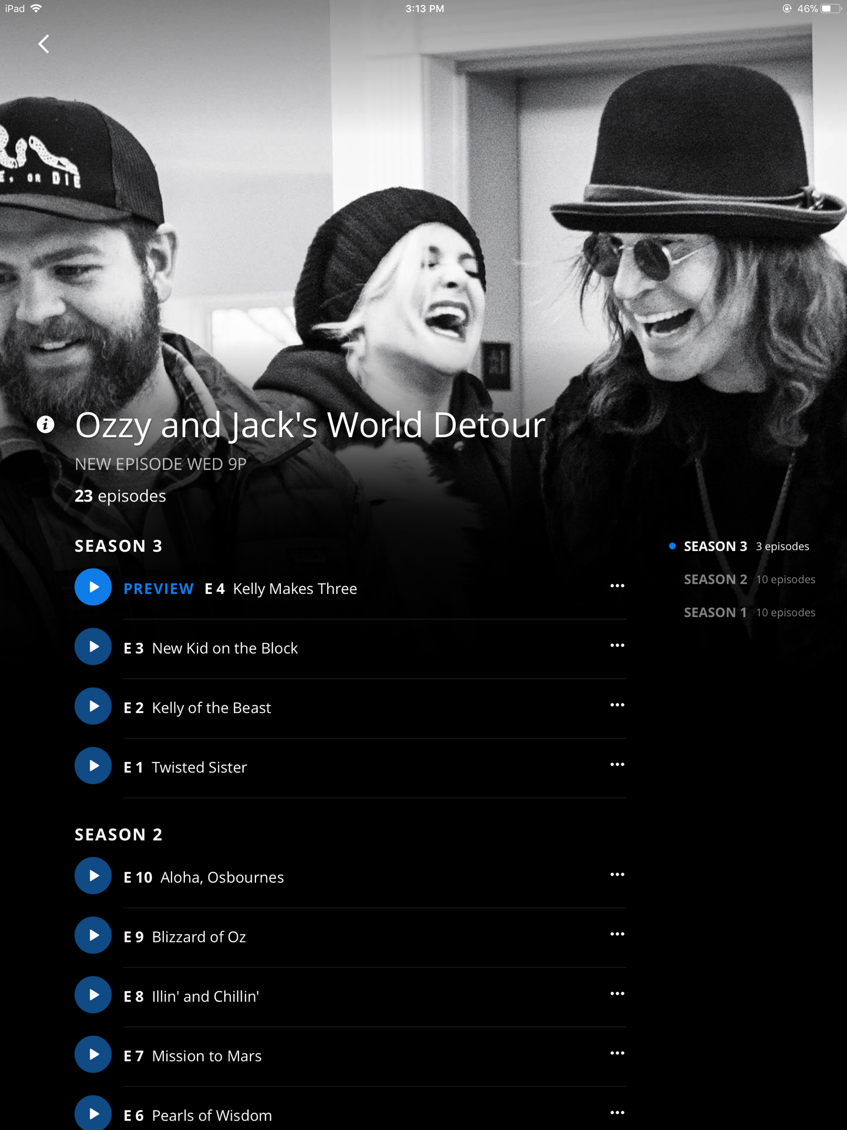Tap the blue PREVIEW label
The height and width of the screenshot is (1130, 847).
tap(158, 589)
